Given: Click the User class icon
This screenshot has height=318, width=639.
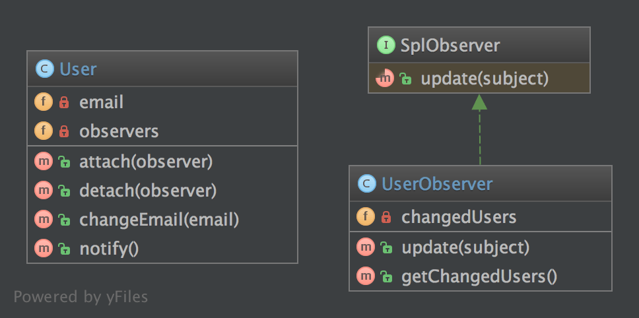Looking at the screenshot, I should click(x=45, y=69).
